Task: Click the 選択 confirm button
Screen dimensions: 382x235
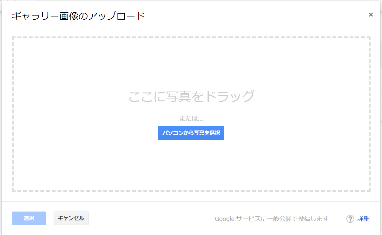Action: (29, 218)
